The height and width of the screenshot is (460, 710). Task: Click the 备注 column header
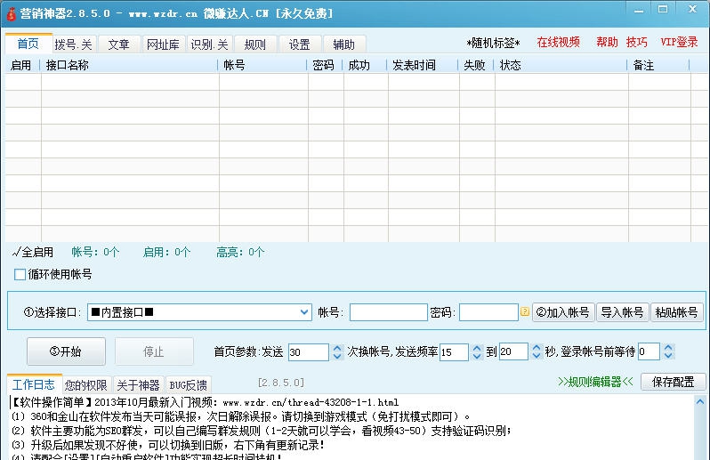pyautogui.click(x=659, y=65)
